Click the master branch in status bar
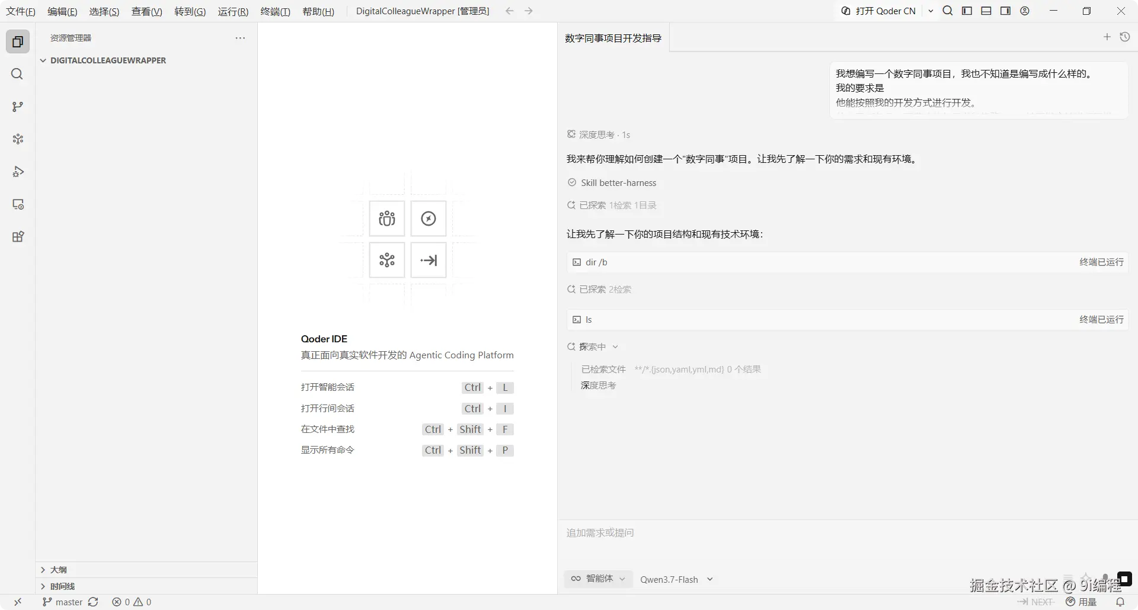Viewport: 1138px width, 610px height. pyautogui.click(x=62, y=602)
